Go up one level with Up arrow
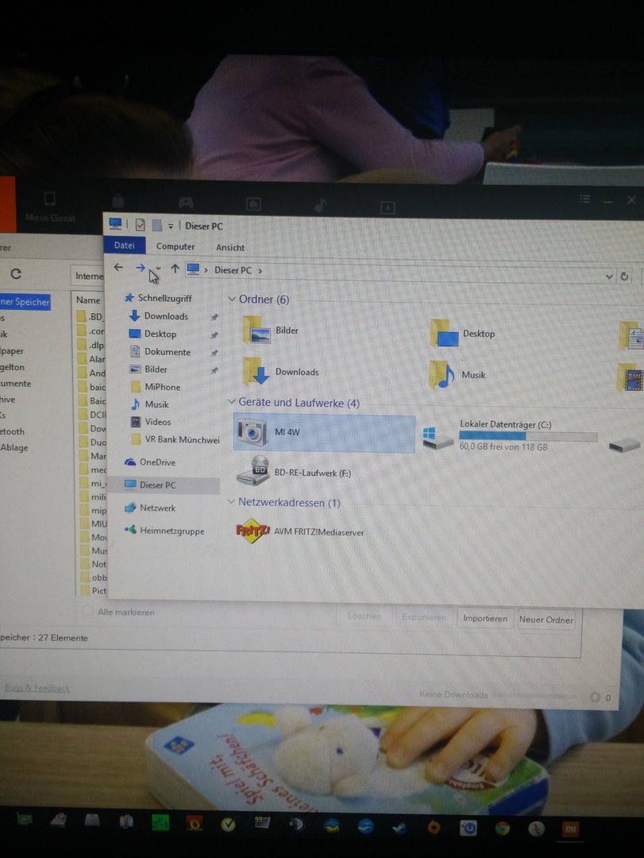The width and height of the screenshot is (644, 858). (175, 269)
